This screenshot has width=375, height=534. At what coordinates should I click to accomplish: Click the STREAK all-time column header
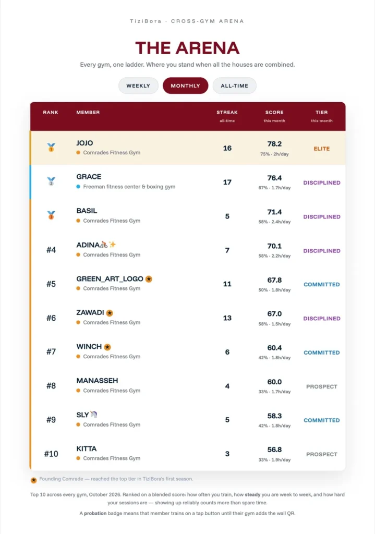[227, 116]
